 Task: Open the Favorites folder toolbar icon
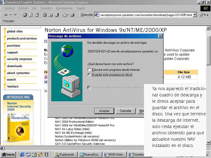(51, 15)
